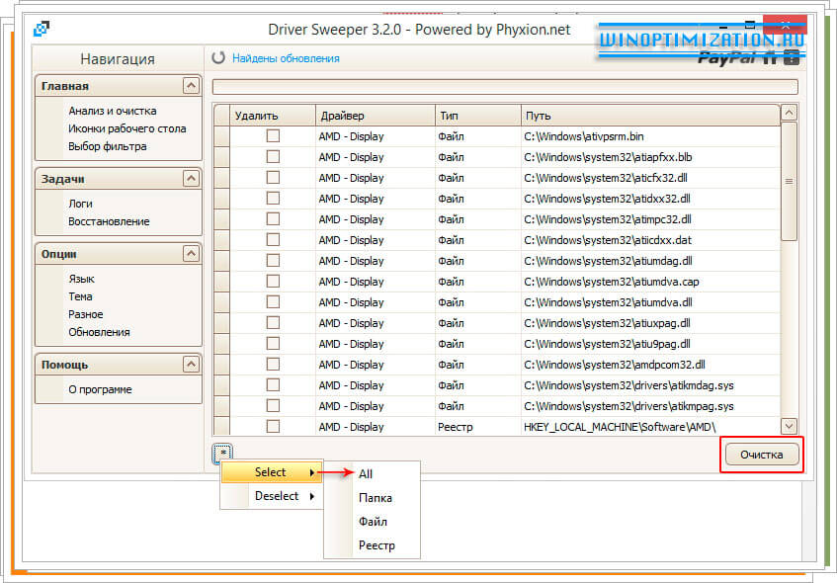Click the Driver Sweeper app icon in title bar
Screen dimensions: 837x583
[42, 30]
